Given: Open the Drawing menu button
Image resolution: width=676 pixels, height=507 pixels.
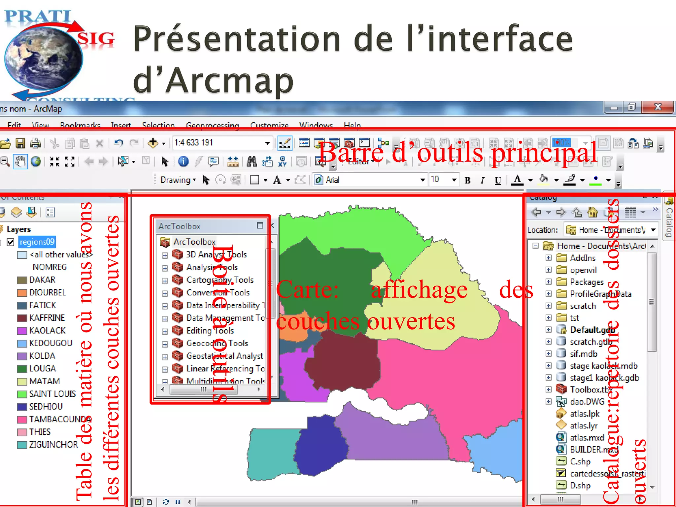Looking at the screenshot, I should 178,180.
